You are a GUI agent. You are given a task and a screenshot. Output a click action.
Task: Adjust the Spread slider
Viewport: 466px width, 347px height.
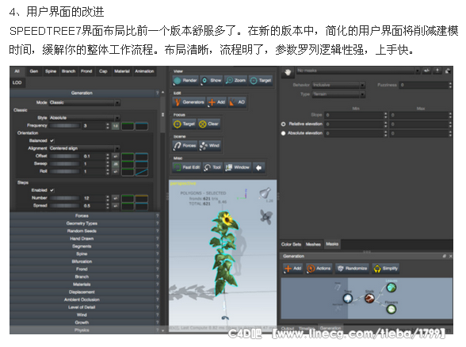[65, 206]
